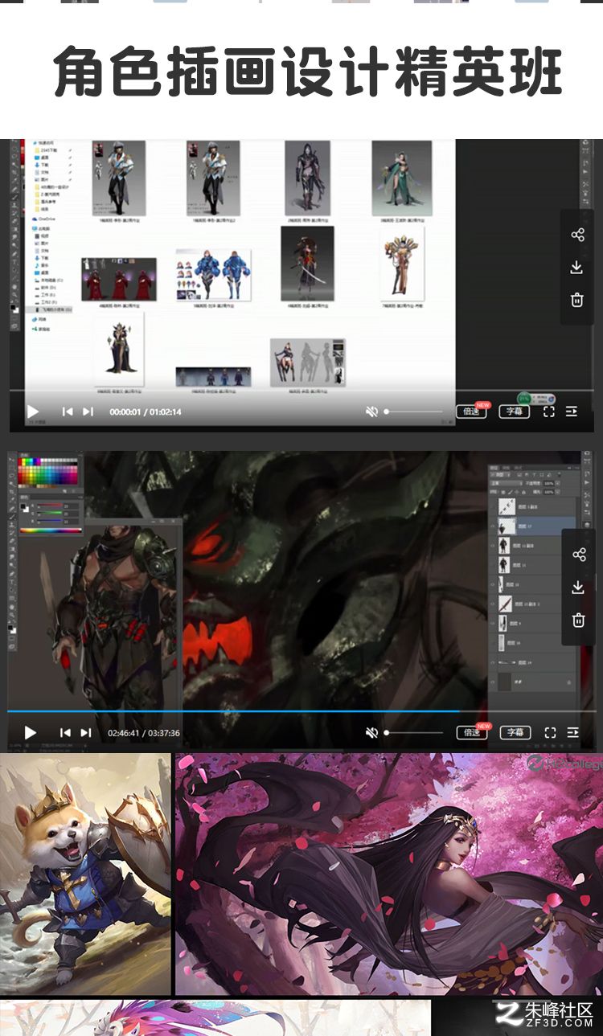
Task: Open the blue armored character sheet thumbnail
Action: tap(213, 273)
